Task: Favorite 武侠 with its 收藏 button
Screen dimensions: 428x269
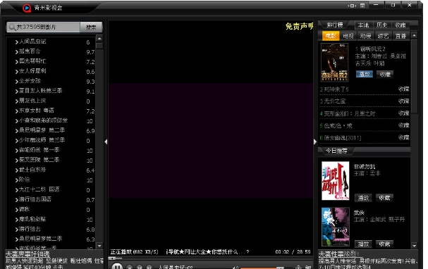Action: click(384, 244)
